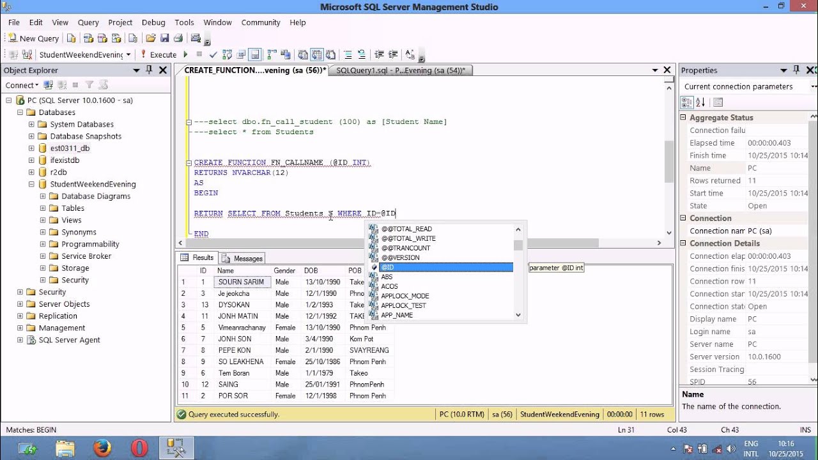The width and height of the screenshot is (818, 460).
Task: Select the CREATE_FUNCTION query tab
Action: point(255,70)
